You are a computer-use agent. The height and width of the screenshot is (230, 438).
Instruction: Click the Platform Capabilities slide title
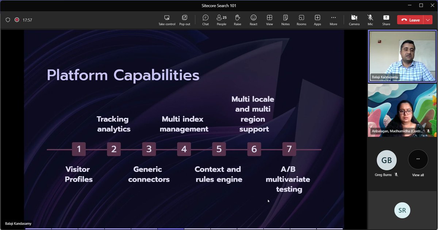(x=123, y=75)
